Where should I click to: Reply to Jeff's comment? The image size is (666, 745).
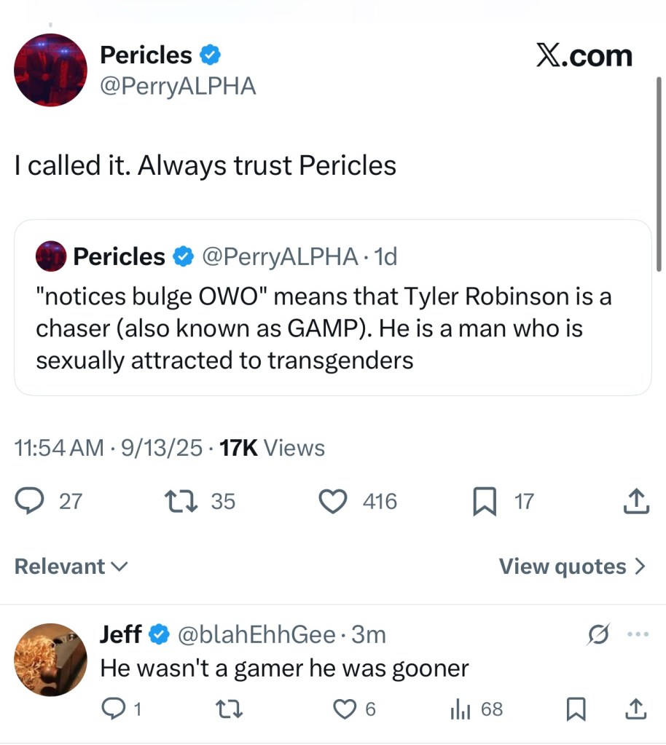click(112, 709)
